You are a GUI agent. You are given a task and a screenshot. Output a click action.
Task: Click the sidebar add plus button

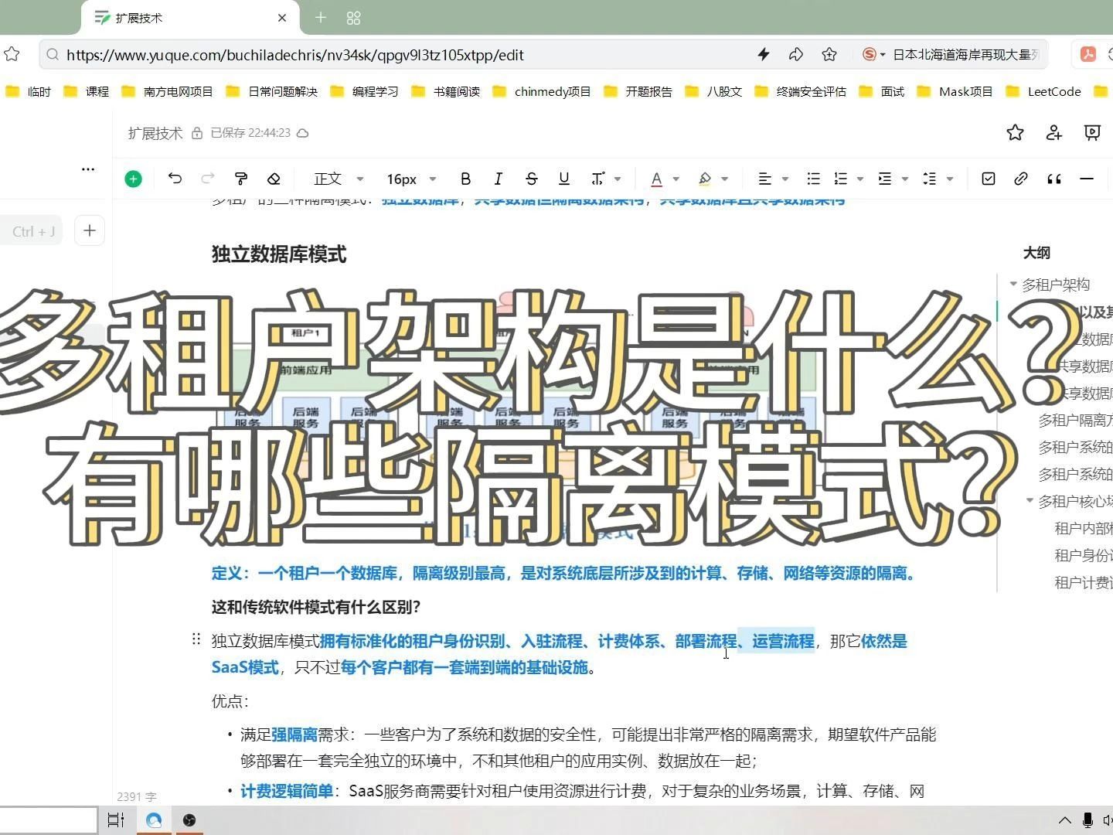90,230
